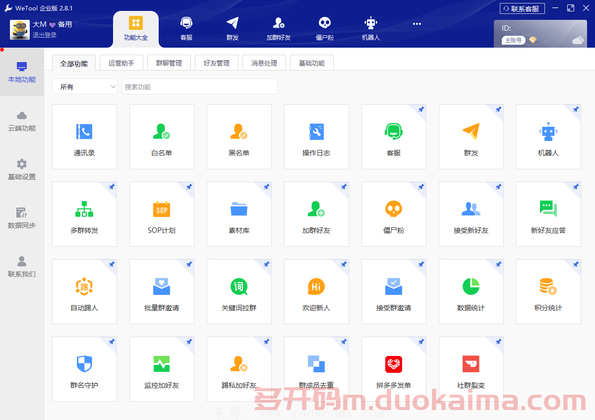This screenshot has height=420, width=595.
Task: Open the 关键词拉群 keyword group invite tool
Action: 239,291
